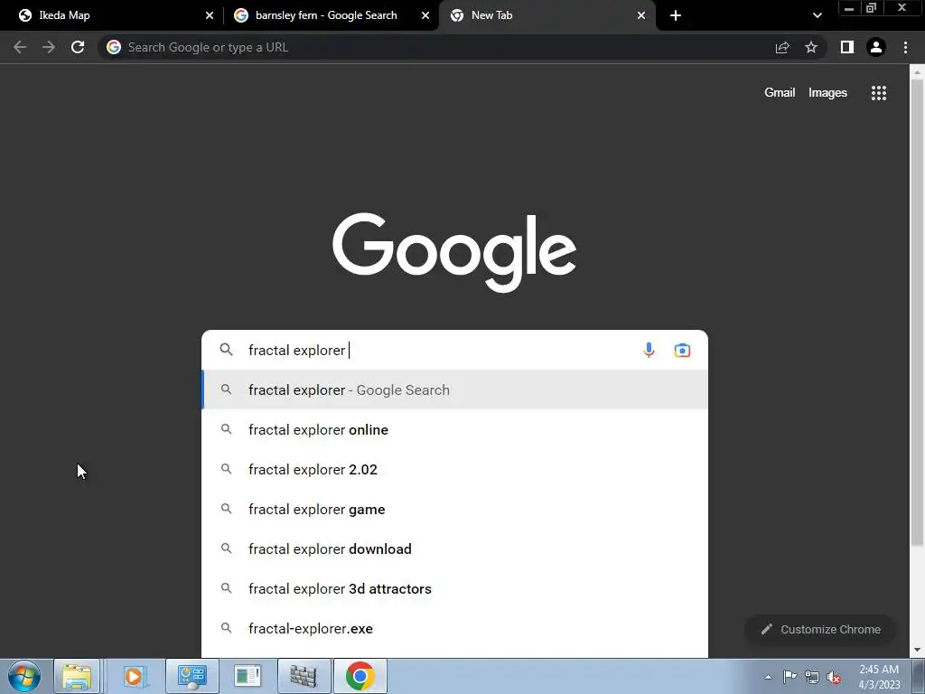Switch to the Ikeda Map tab
Image resolution: width=925 pixels, height=694 pixels.
coord(111,15)
